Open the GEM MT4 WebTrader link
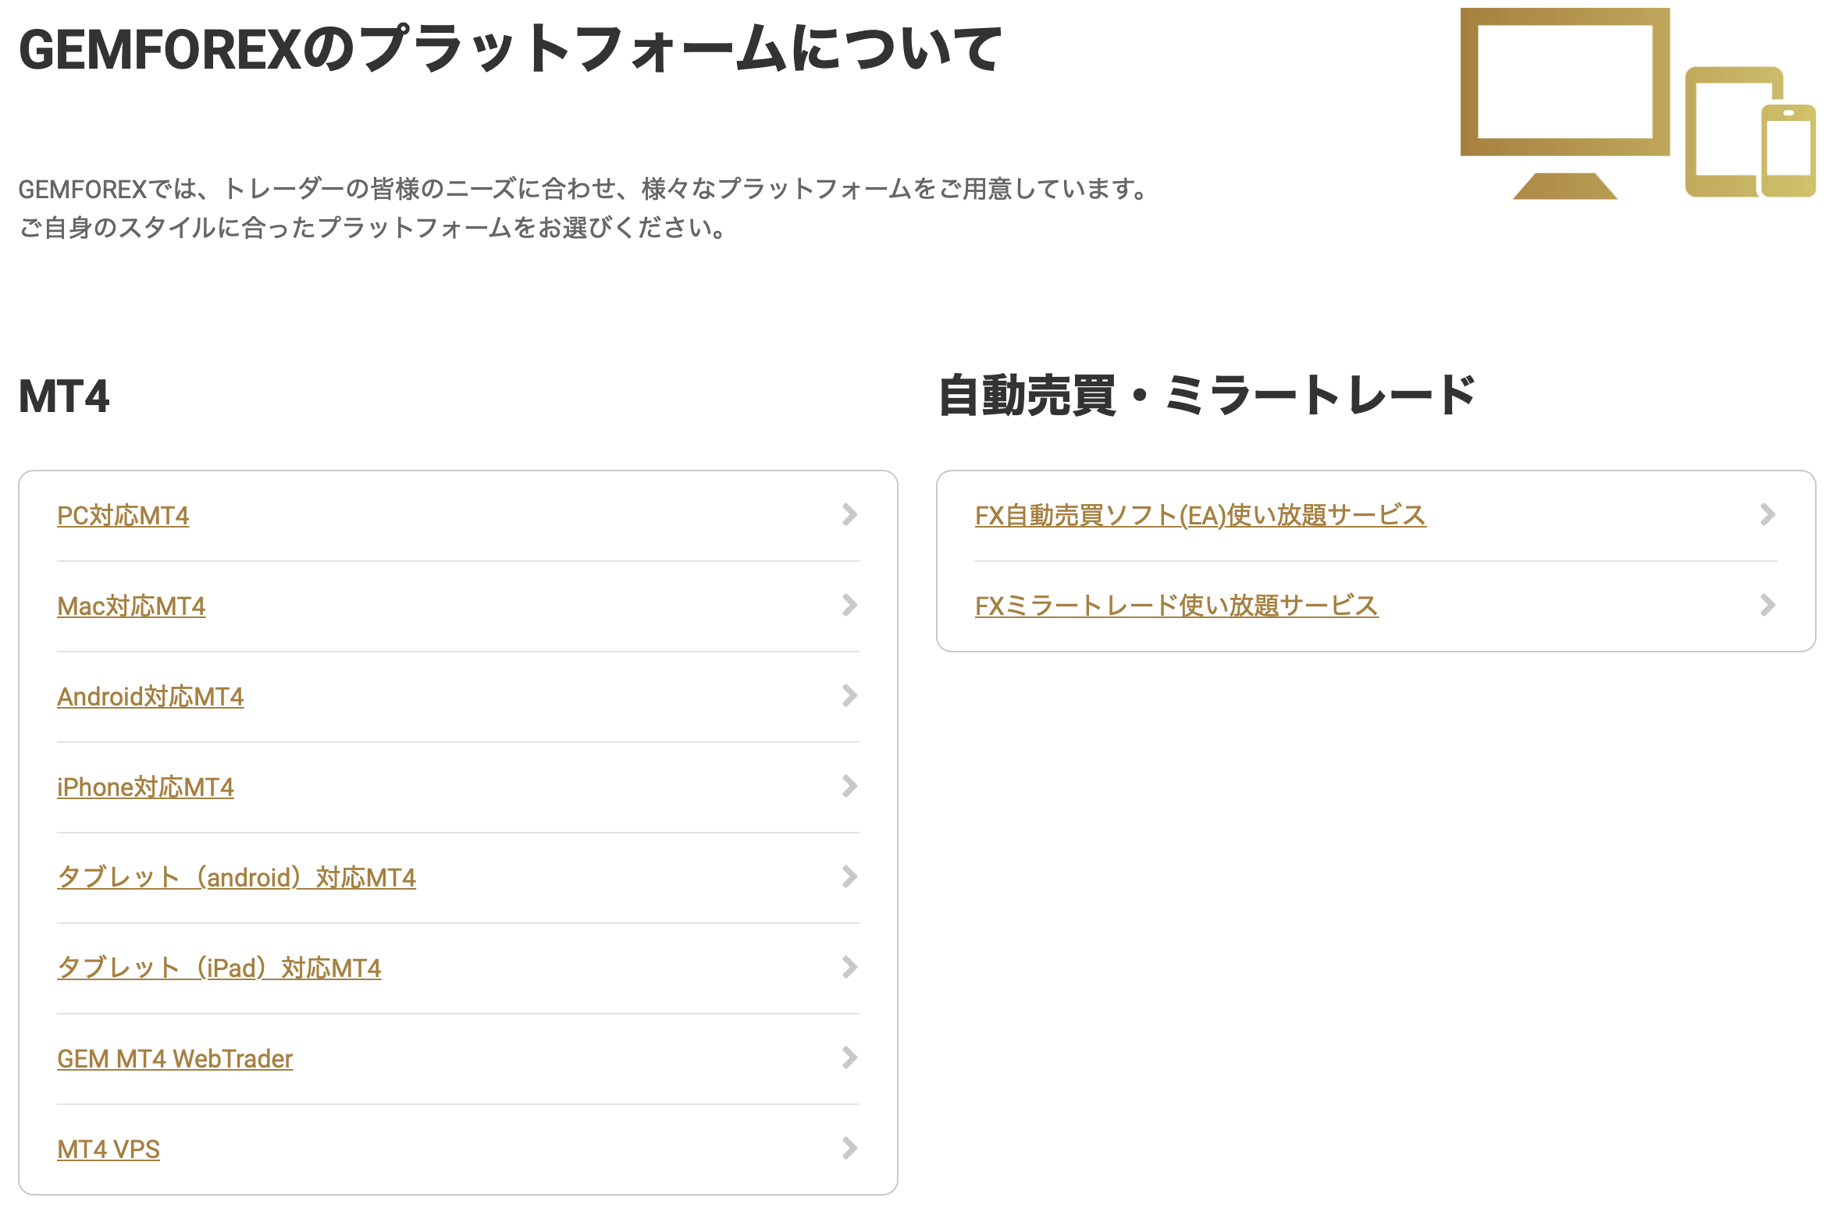This screenshot has width=1833, height=1208. pyautogui.click(x=175, y=1059)
